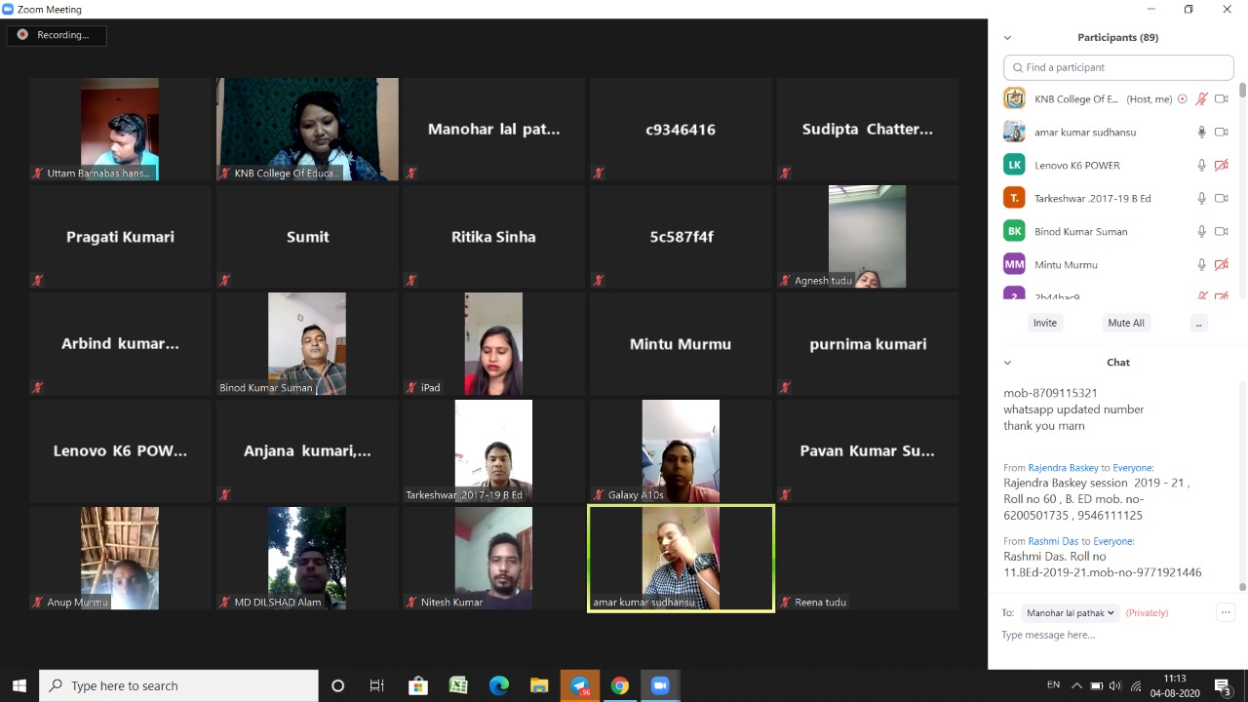Image resolution: width=1248 pixels, height=702 pixels.
Task: Open the chat recipient dropdown Manohar lal pathak
Action: (1071, 613)
